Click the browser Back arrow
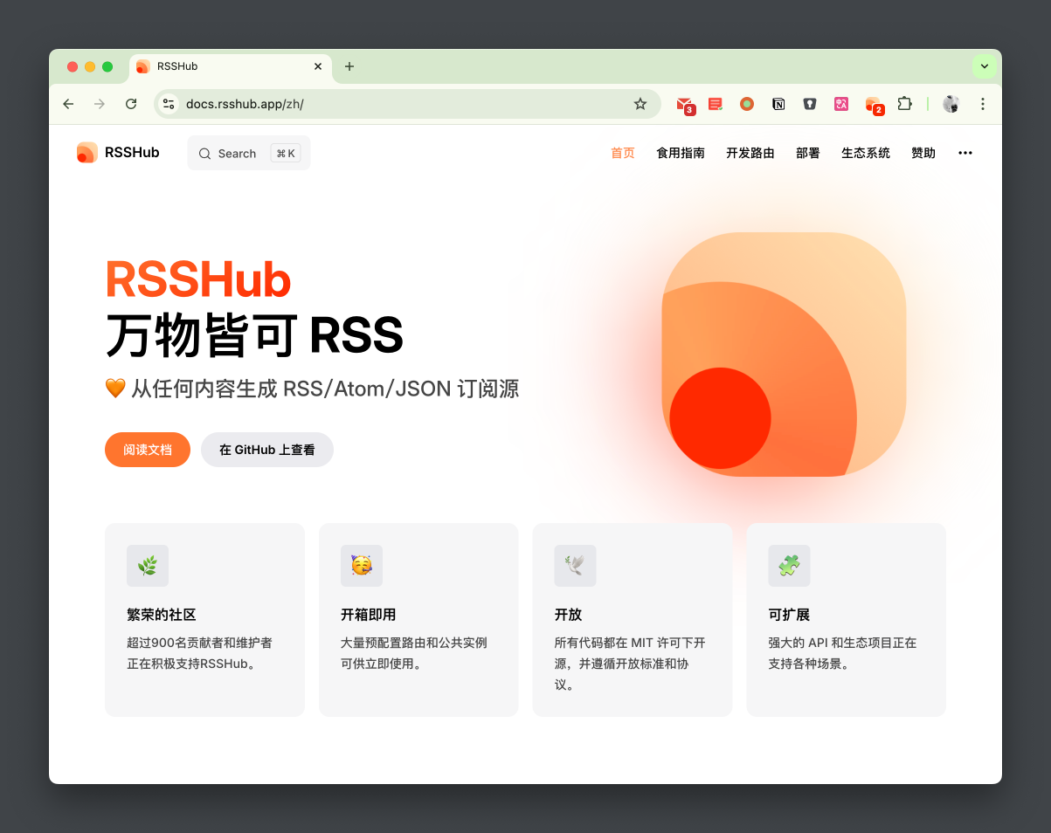 [x=68, y=104]
